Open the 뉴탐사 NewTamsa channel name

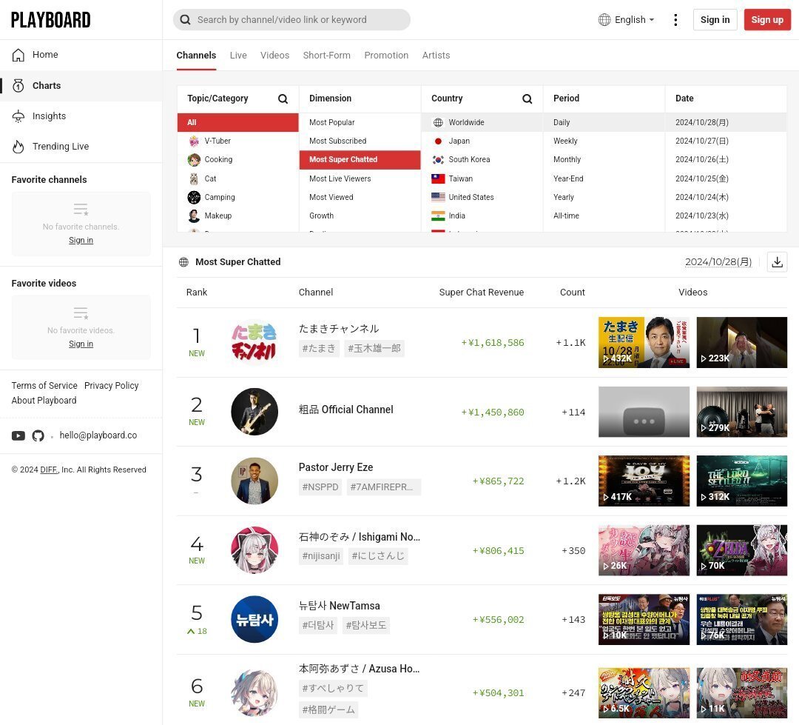coord(340,606)
